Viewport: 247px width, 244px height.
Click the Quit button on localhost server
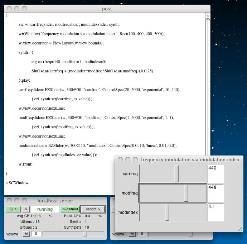[13, 209]
